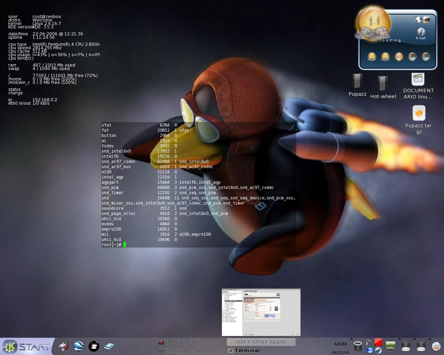
Task: Select the first forecast day icon
Action: [372, 57]
